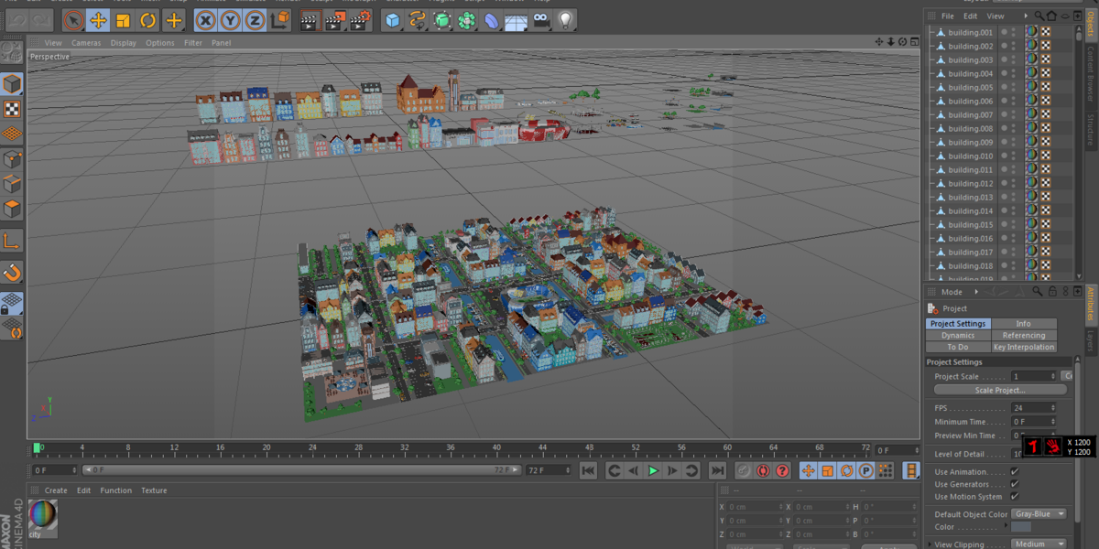Activate the Scale tool in top toolbar

123,19
